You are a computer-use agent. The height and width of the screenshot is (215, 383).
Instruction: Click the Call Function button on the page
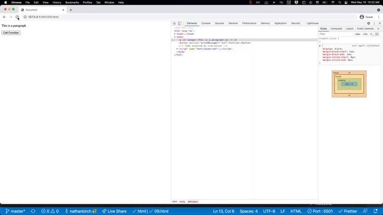point(11,33)
